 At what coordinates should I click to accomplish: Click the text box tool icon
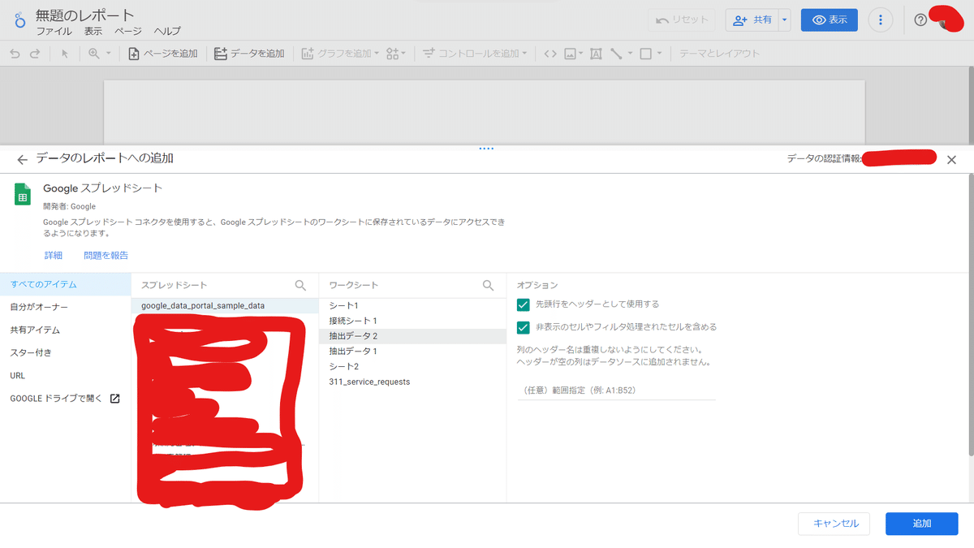click(x=595, y=54)
